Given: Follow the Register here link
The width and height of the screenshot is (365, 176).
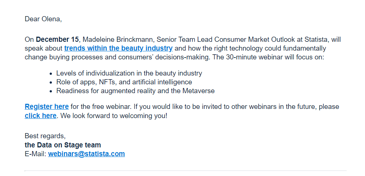Looking at the screenshot, I should click(47, 107).
